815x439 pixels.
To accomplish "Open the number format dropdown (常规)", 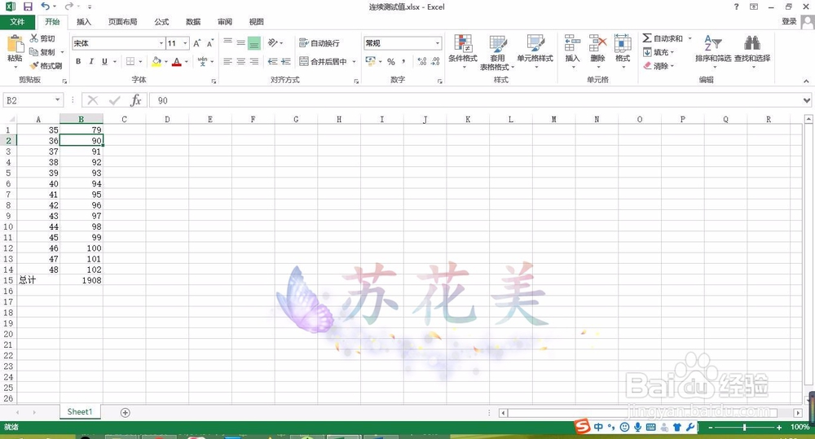I will click(438, 43).
